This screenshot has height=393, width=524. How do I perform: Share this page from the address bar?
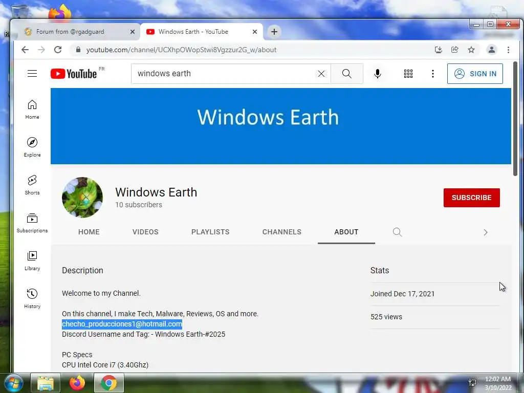[x=455, y=50]
